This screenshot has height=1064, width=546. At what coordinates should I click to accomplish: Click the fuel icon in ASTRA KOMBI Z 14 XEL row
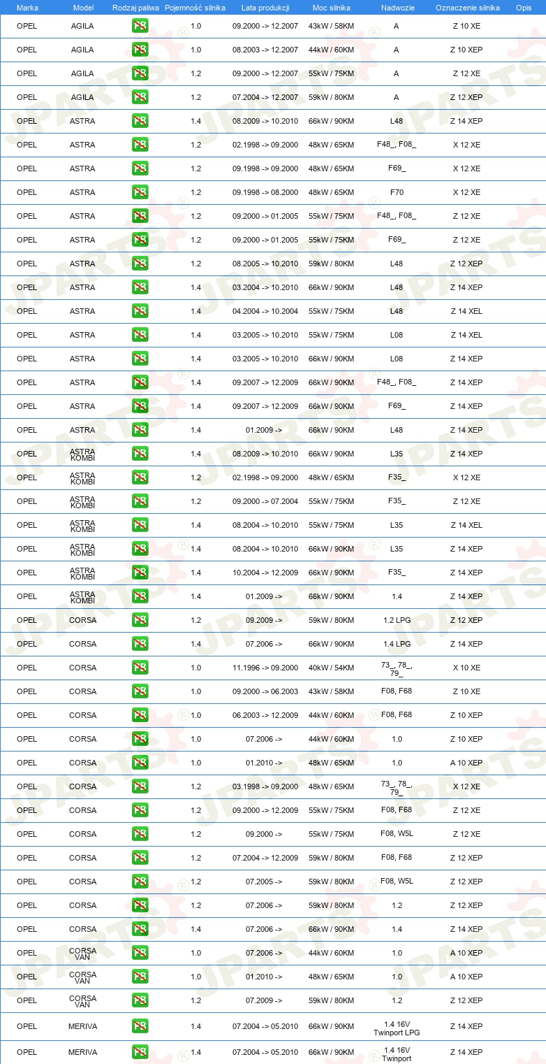(140, 525)
